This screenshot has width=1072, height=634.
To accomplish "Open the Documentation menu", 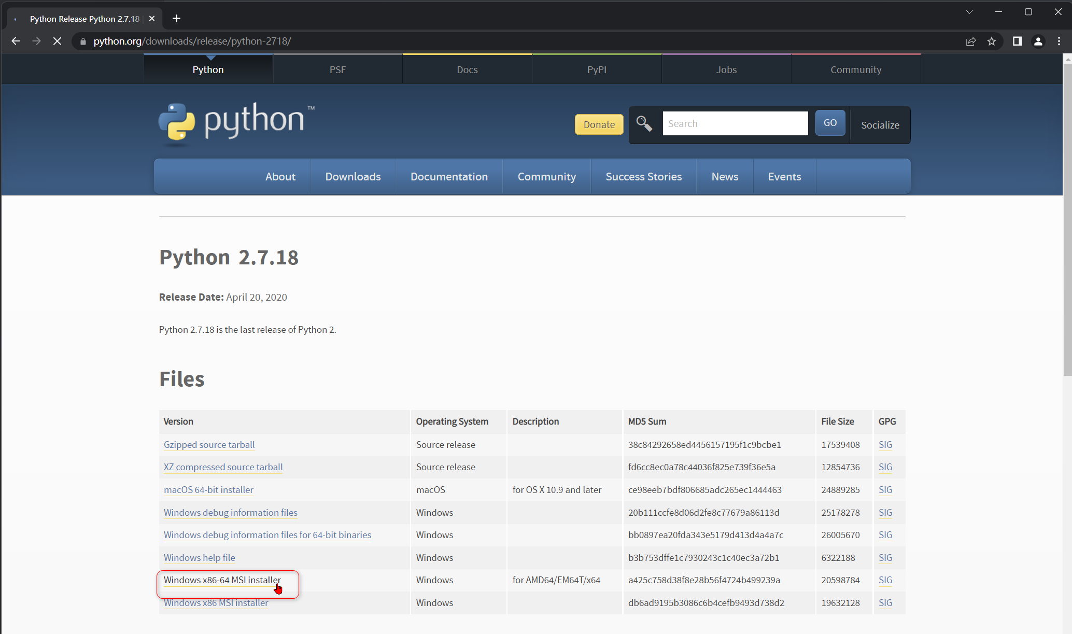I will pos(449,176).
